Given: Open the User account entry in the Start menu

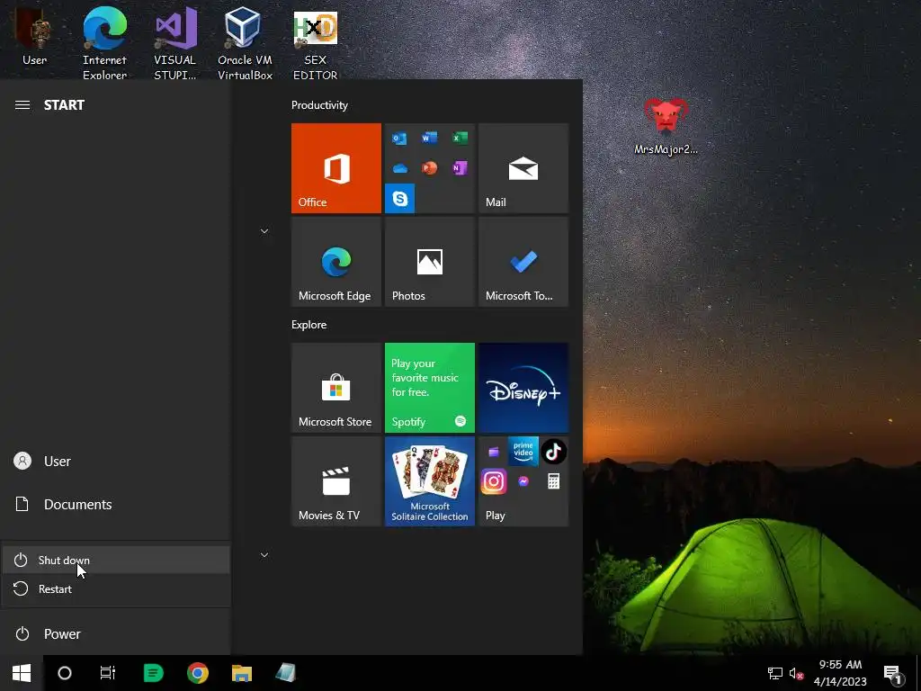Looking at the screenshot, I should click(116, 462).
